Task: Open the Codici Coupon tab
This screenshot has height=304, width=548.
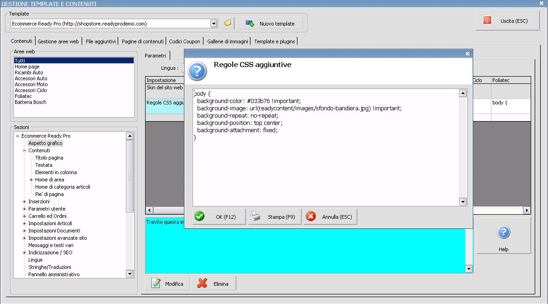Action: (184, 41)
